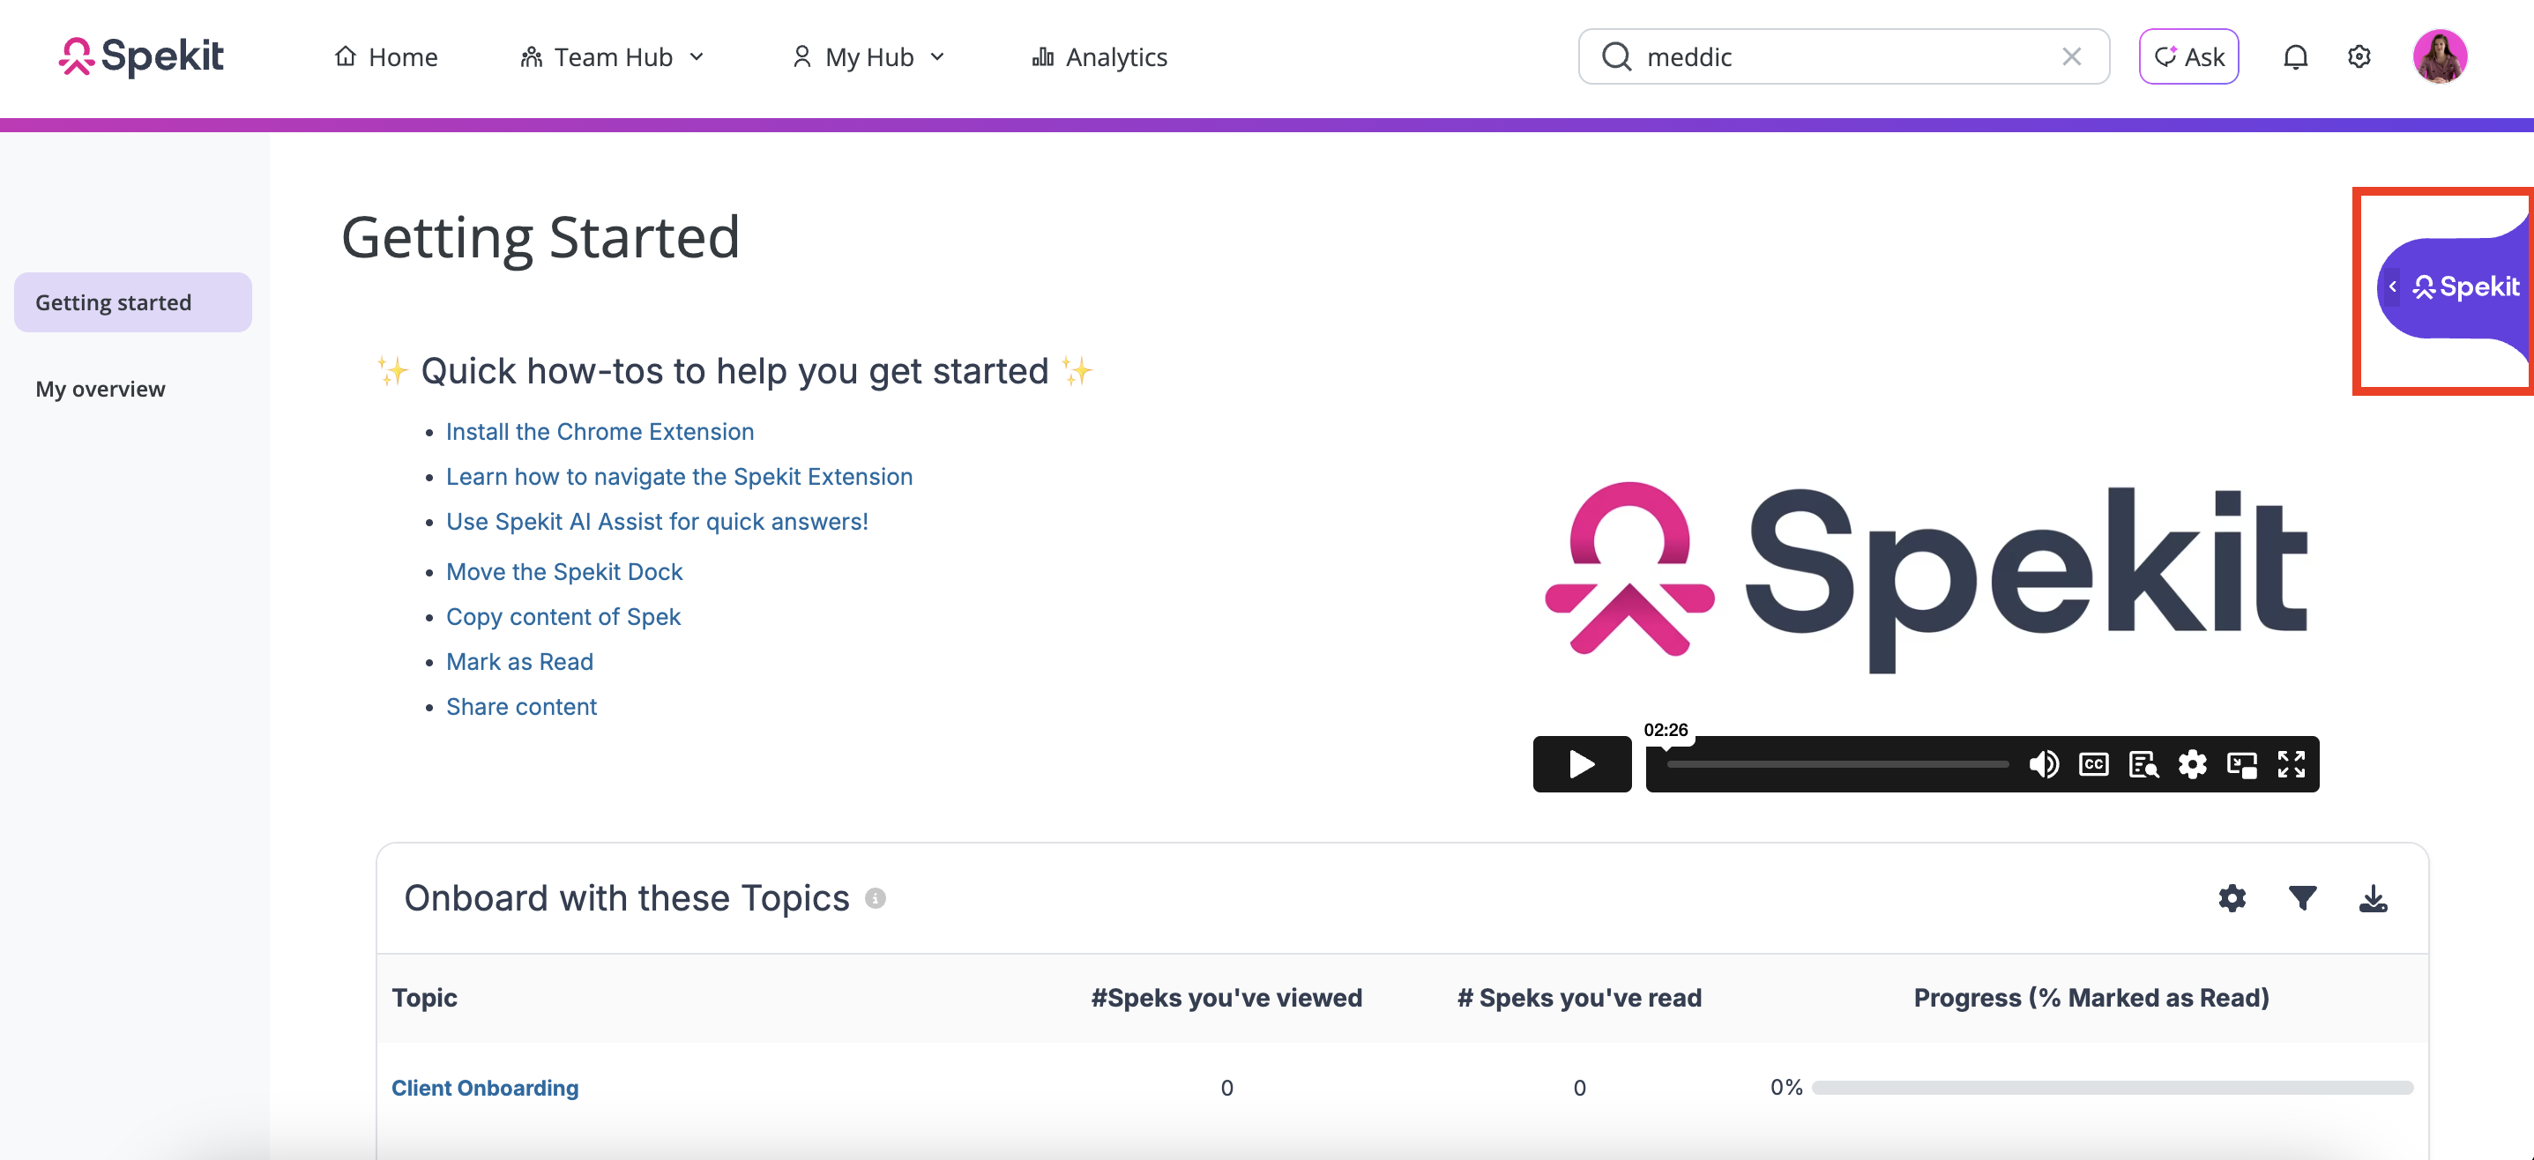Sort by #Speks you've viewed column
This screenshot has height=1160, width=2534.
1226,997
